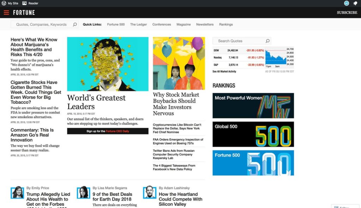Viewport: 361px width, 208px height.
Task: Click the DOW quote row
Action: tap(239, 50)
